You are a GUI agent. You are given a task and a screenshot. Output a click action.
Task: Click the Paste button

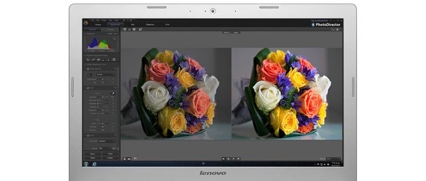pos(110,153)
